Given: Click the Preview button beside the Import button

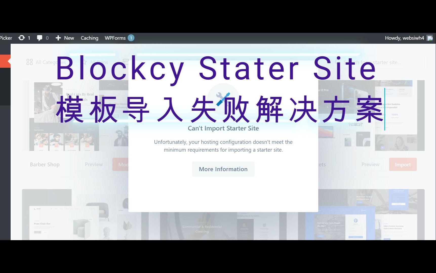Looking at the screenshot, I should (370, 165).
